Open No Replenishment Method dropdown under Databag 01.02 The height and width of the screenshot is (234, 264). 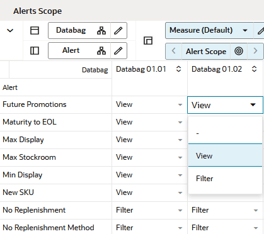click(x=256, y=228)
